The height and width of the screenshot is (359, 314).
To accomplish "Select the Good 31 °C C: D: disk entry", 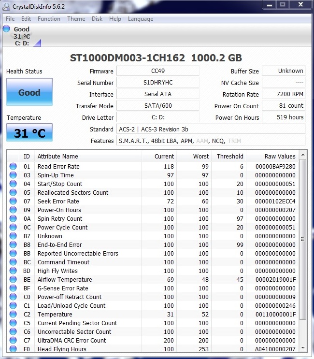I will 22,36.
